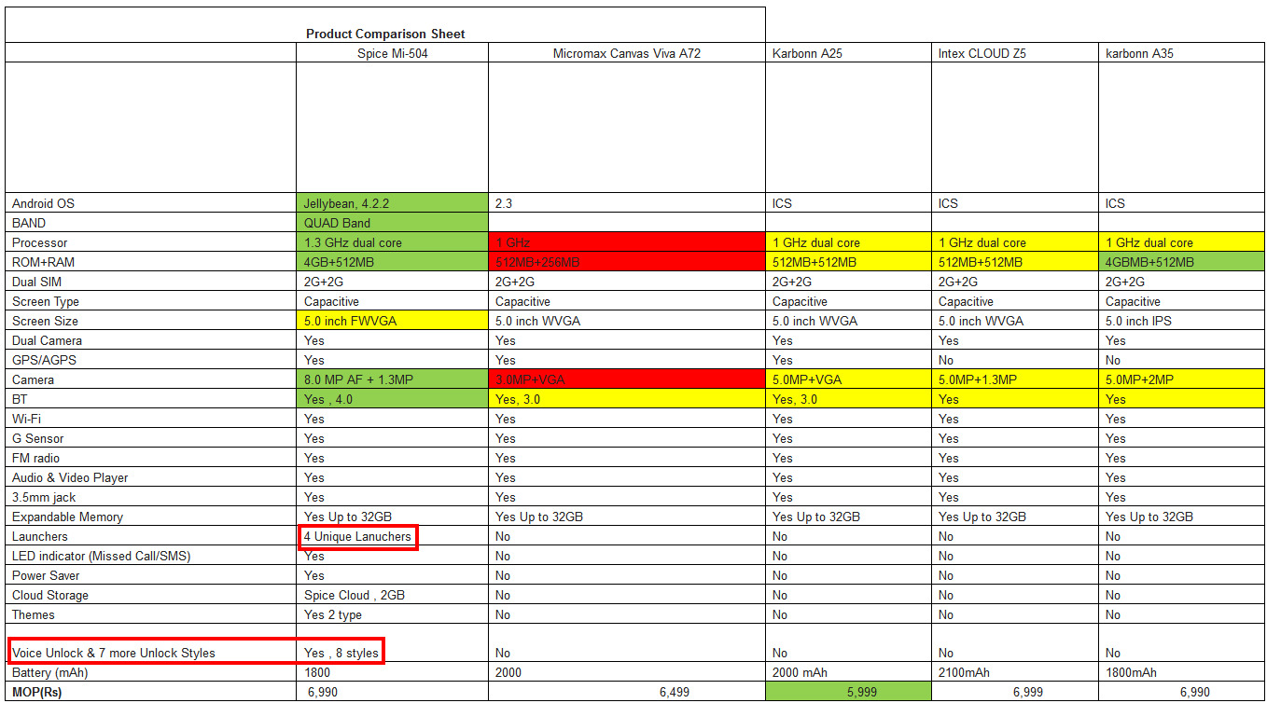The image size is (1267, 703).
Task: Click "Voice Unlock & 7 more Unlock Styles" label
Action: 114,653
